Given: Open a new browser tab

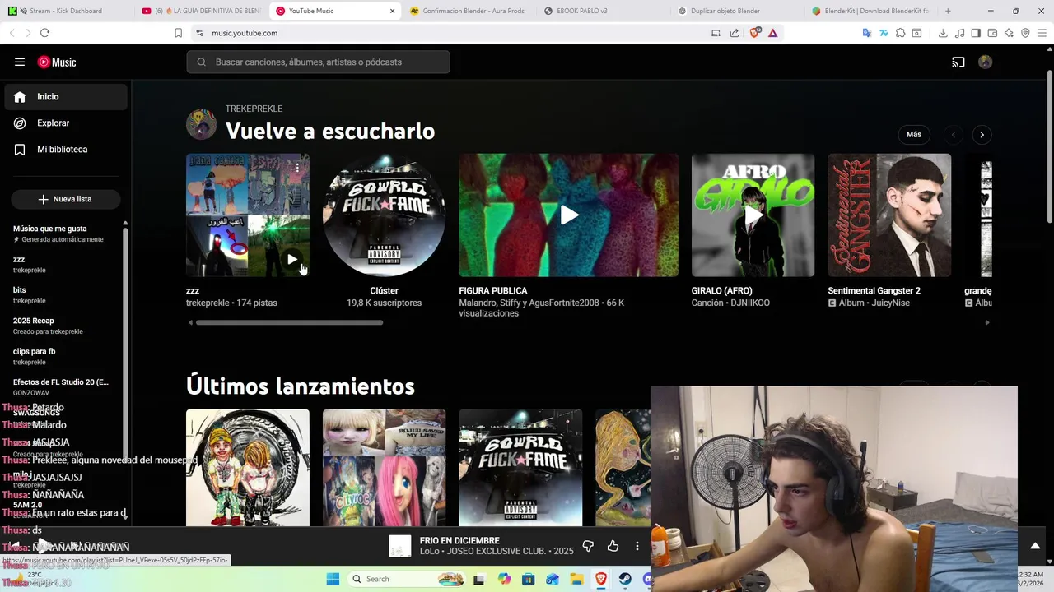Looking at the screenshot, I should [948, 11].
